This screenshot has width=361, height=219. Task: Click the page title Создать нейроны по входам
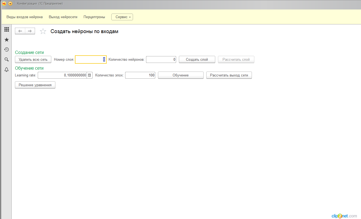(84, 31)
